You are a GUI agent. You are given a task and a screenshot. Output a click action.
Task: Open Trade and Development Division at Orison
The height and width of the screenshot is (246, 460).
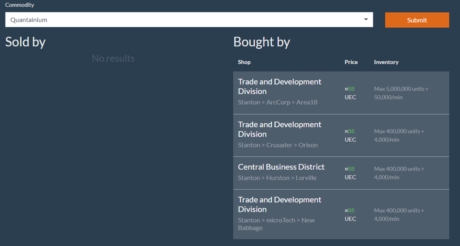[279, 129]
